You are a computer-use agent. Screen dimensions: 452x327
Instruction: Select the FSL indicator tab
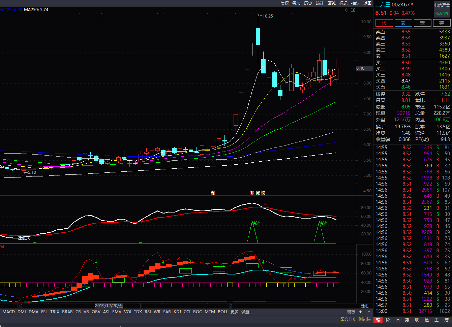tap(44, 312)
